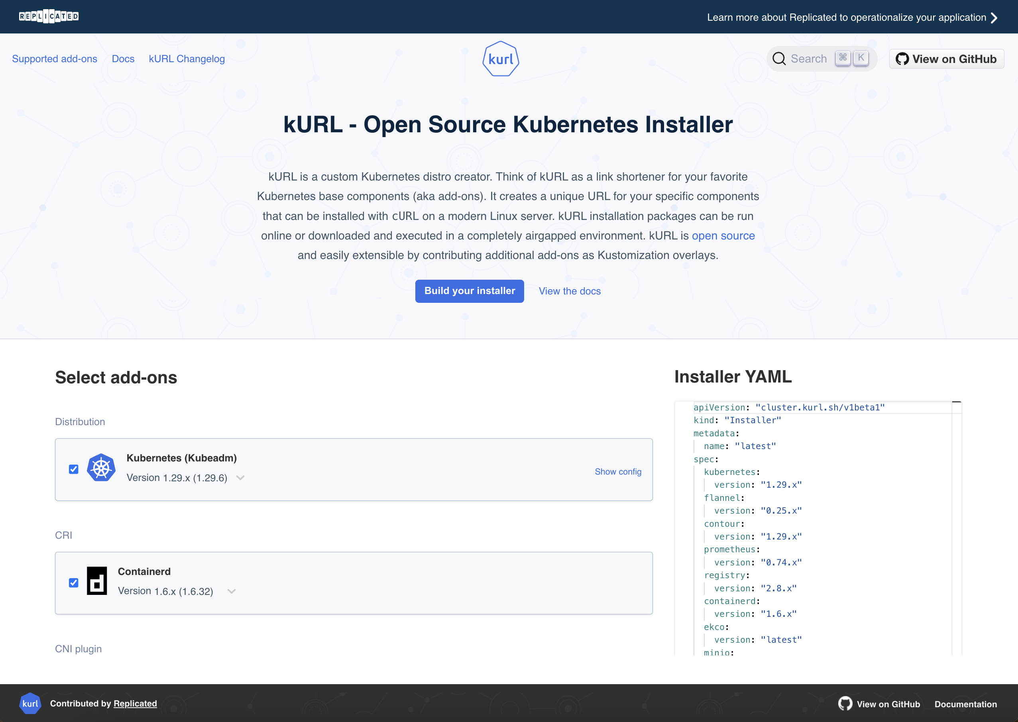Open the kURL Changelog menu item
The height and width of the screenshot is (722, 1018).
(x=187, y=59)
